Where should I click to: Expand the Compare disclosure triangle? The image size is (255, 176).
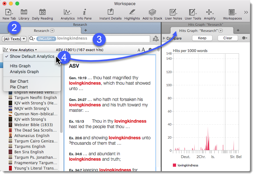pos(164,38)
